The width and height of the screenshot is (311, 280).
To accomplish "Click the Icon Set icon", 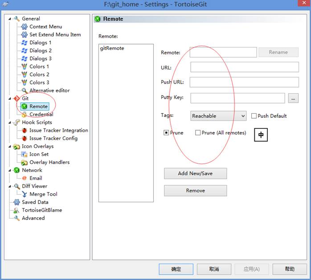I will click(24, 154).
